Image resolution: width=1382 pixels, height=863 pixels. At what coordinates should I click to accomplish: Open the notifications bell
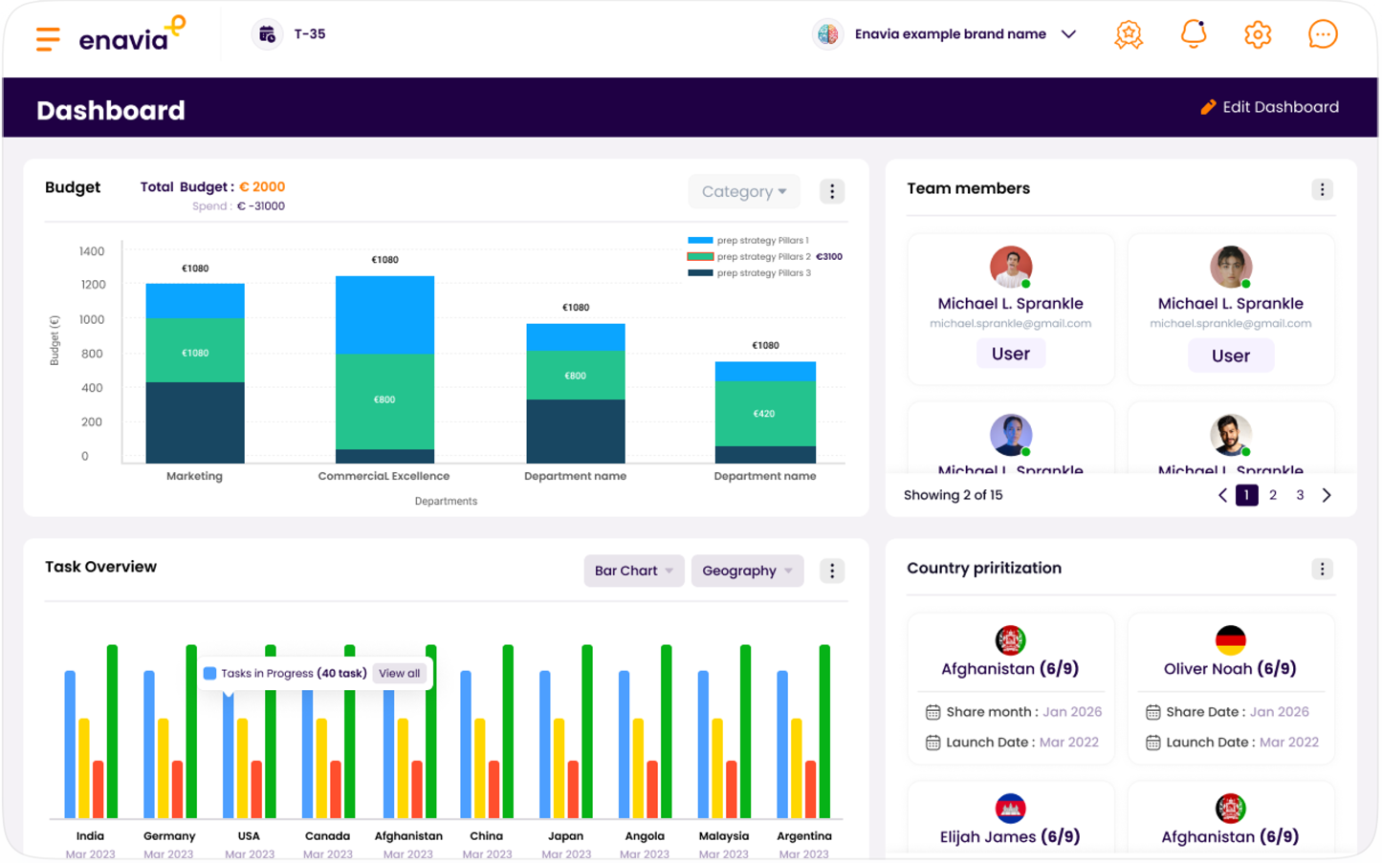coord(1193,34)
